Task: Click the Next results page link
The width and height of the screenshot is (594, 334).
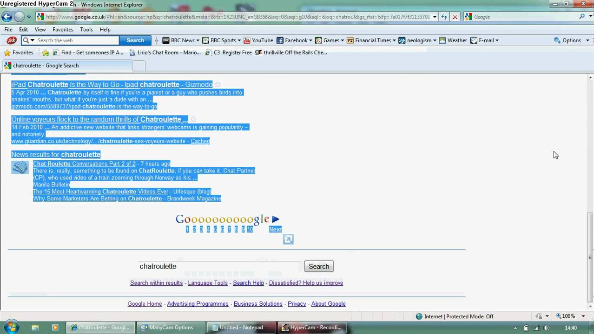Action: (275, 229)
